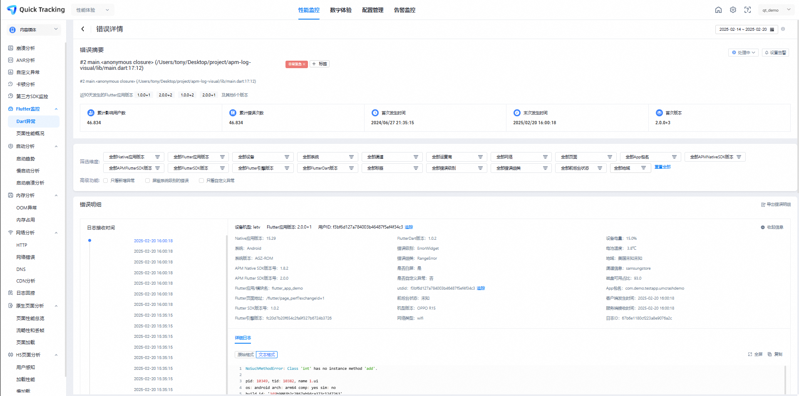Click the 崩溃分析 sidebar icon
Viewport: 799px width, 396px height.
point(11,48)
